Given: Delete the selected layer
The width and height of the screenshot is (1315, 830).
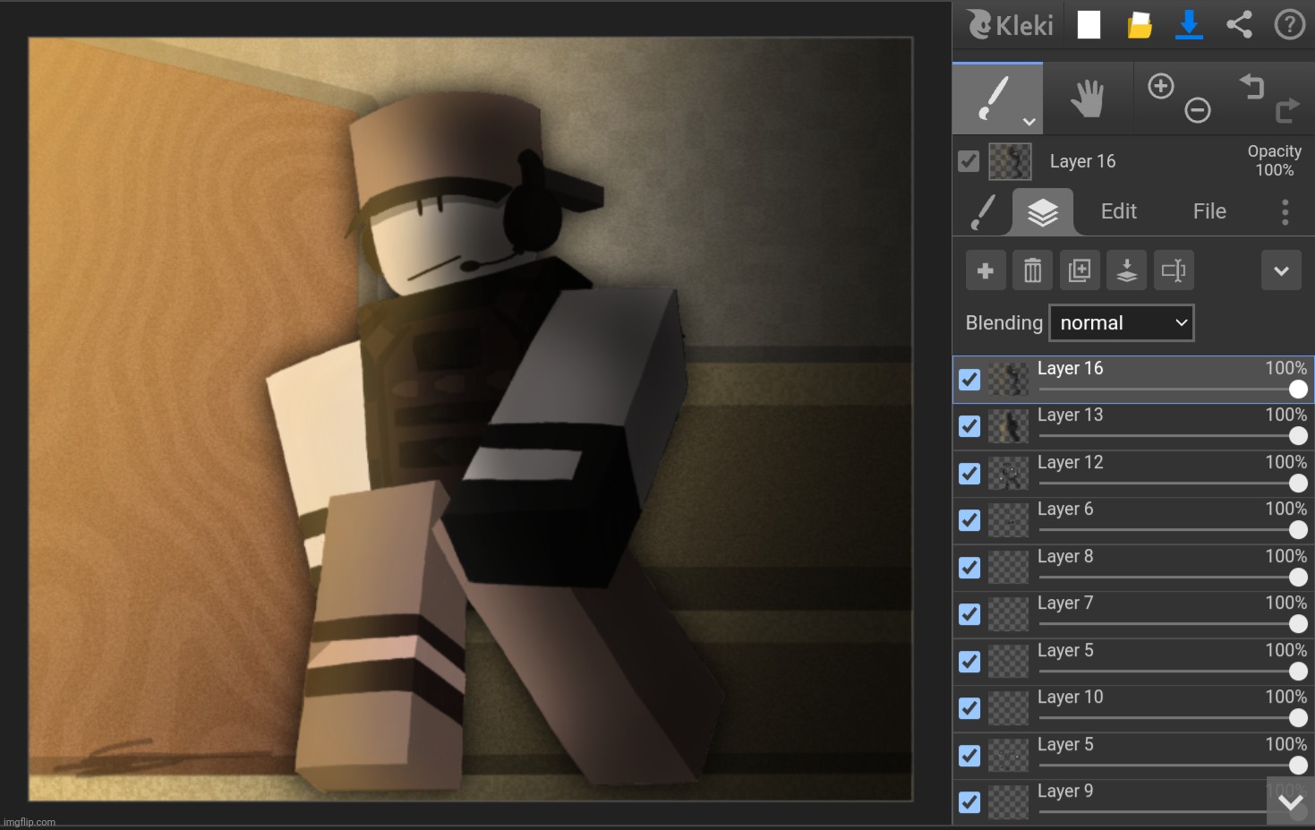Looking at the screenshot, I should tap(1032, 270).
